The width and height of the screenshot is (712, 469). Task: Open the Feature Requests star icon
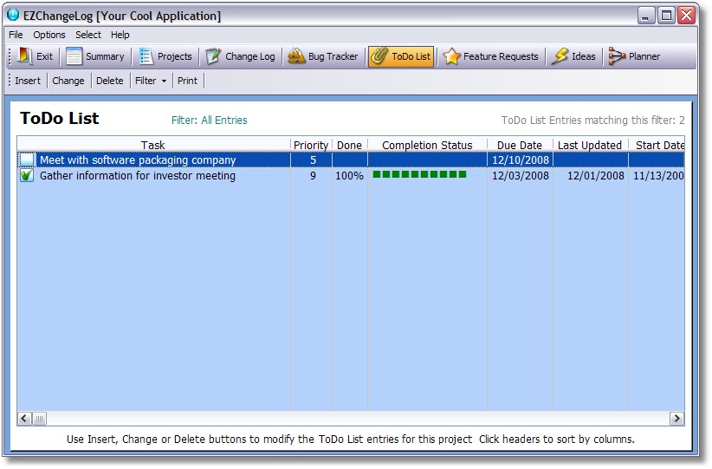click(451, 56)
